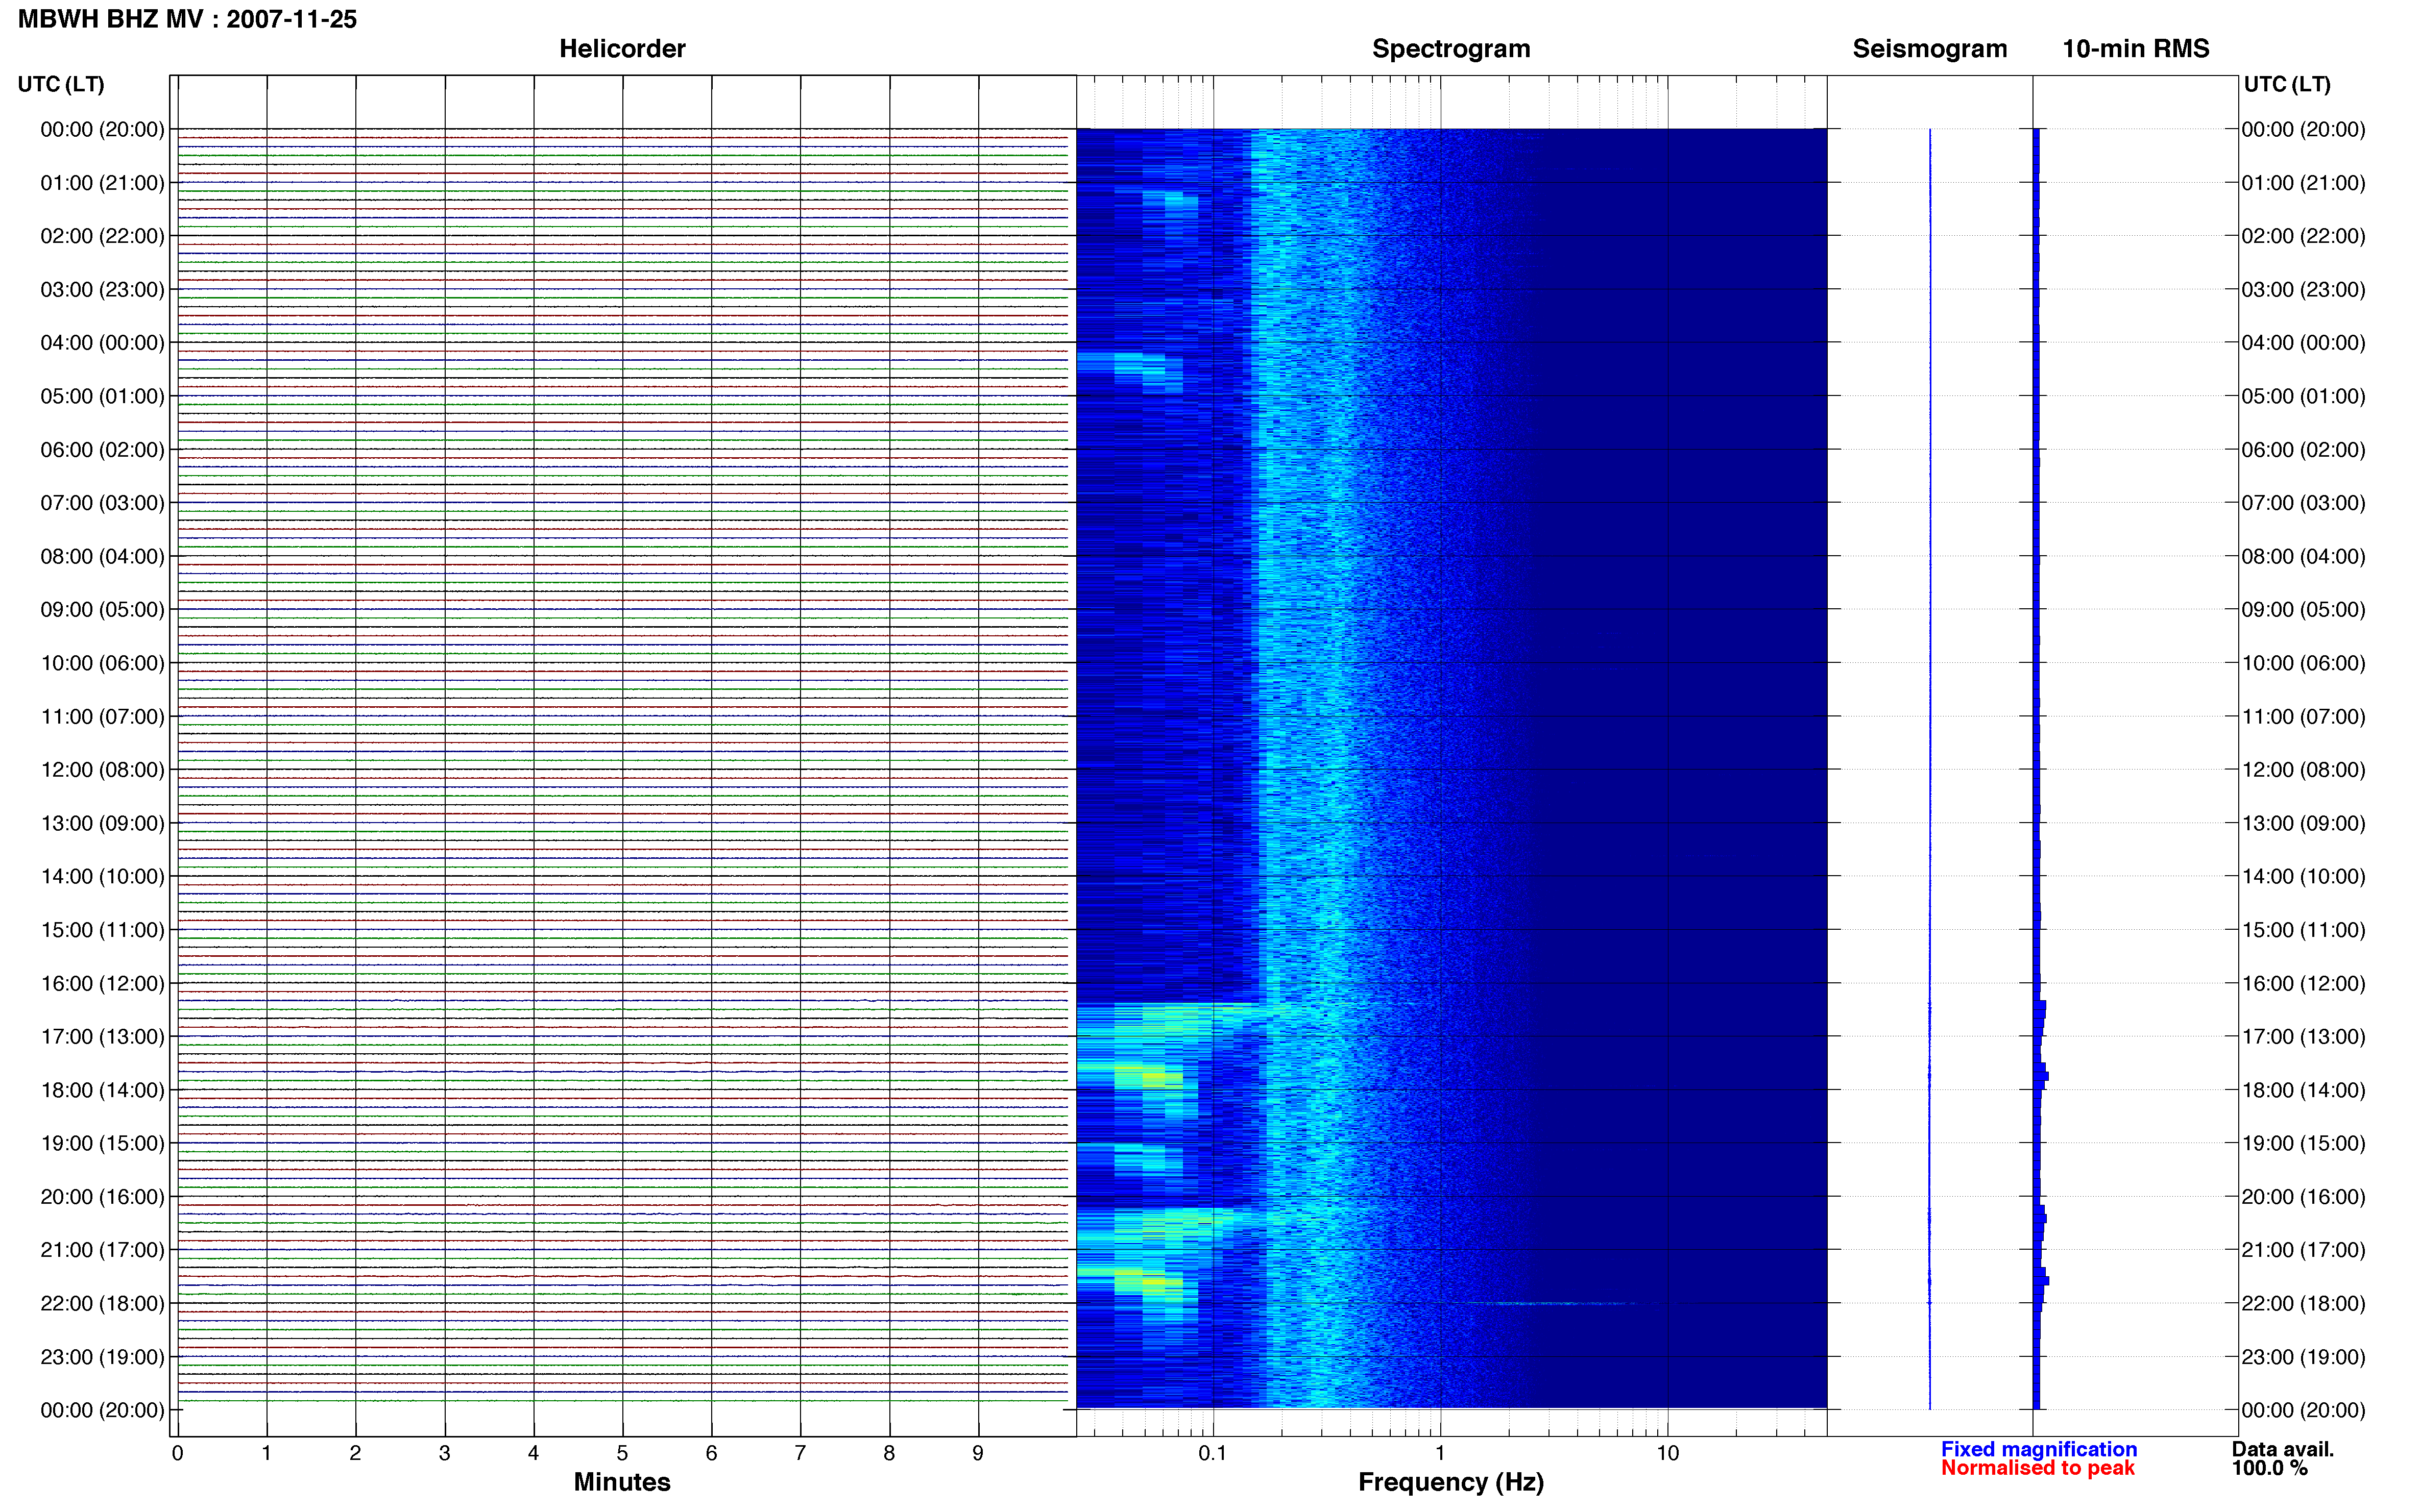This screenshot has width=2420, height=1512.
Task: Click frequency tick label '0.1'
Action: pyautogui.click(x=1213, y=1453)
